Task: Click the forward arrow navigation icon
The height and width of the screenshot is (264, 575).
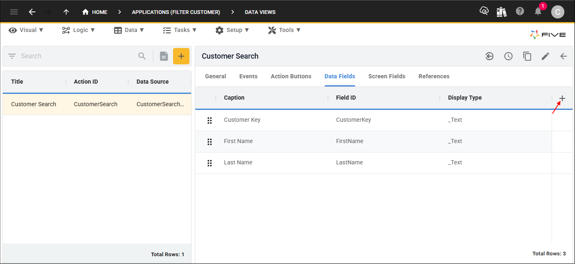Action: 48,12
